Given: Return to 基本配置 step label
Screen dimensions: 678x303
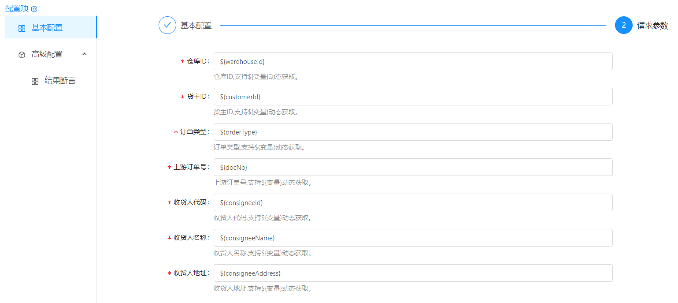Looking at the screenshot, I should coord(196,26).
